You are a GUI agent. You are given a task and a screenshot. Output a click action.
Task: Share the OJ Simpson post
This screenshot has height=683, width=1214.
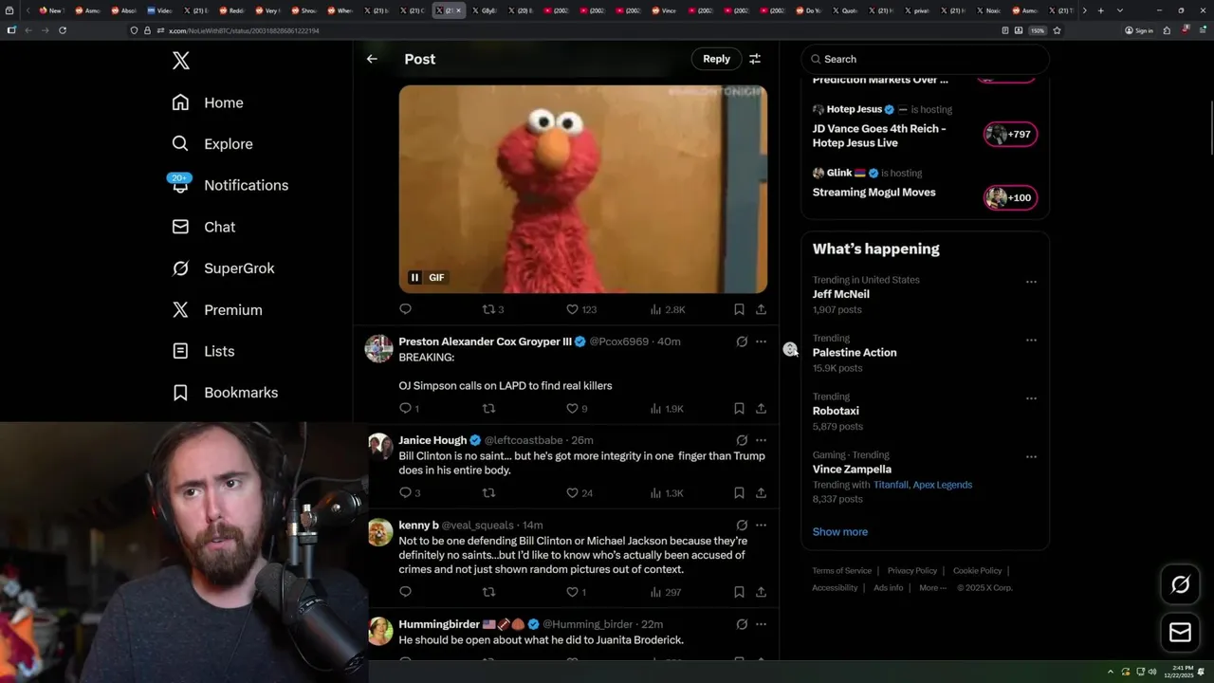point(761,409)
